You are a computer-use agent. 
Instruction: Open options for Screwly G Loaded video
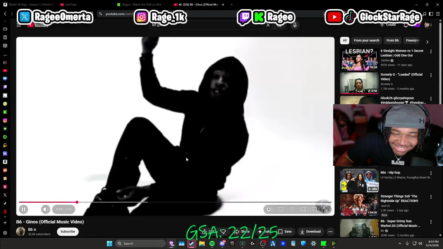431,75
